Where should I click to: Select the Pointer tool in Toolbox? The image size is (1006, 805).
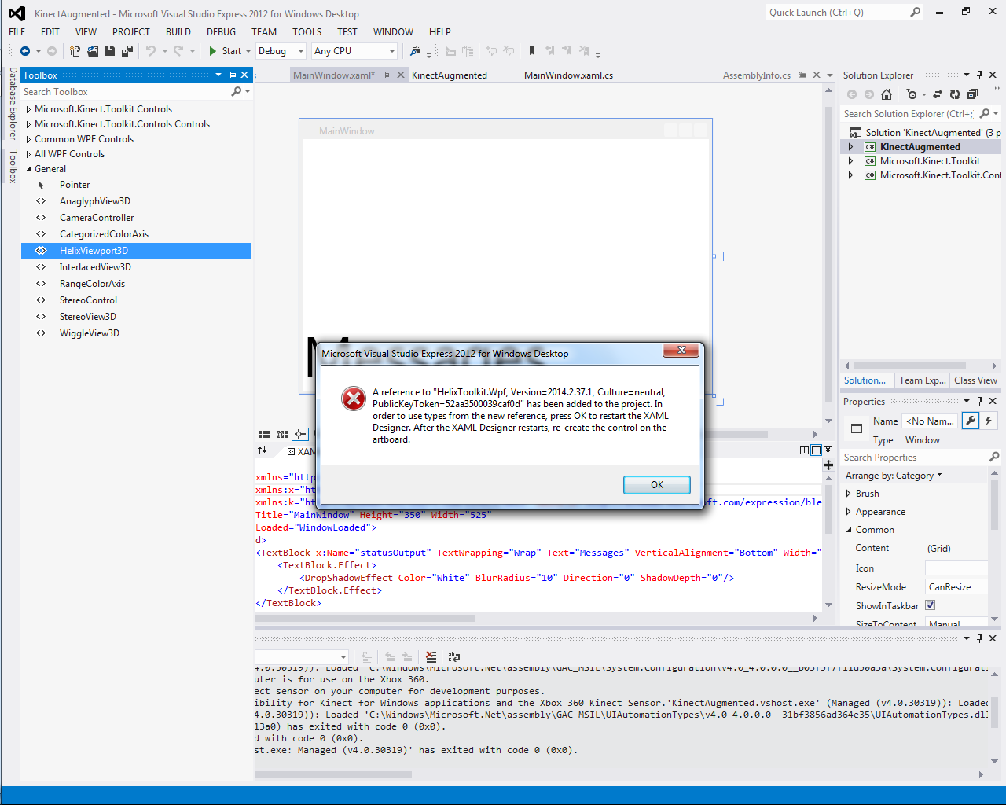137,185
